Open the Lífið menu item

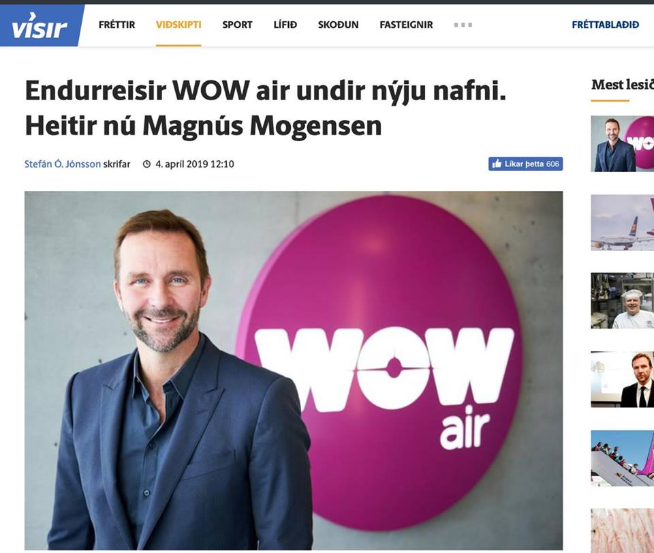tap(285, 25)
